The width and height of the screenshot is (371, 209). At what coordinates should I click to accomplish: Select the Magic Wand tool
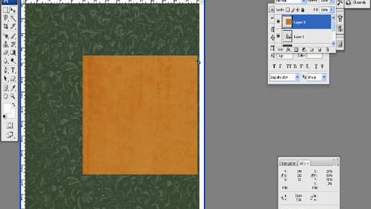[13, 18]
